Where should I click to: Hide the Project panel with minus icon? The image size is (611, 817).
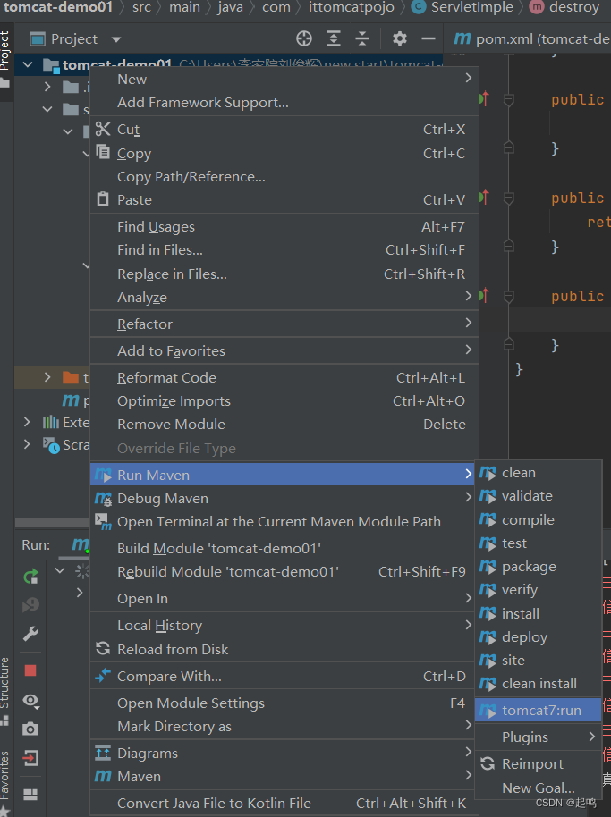pos(428,38)
